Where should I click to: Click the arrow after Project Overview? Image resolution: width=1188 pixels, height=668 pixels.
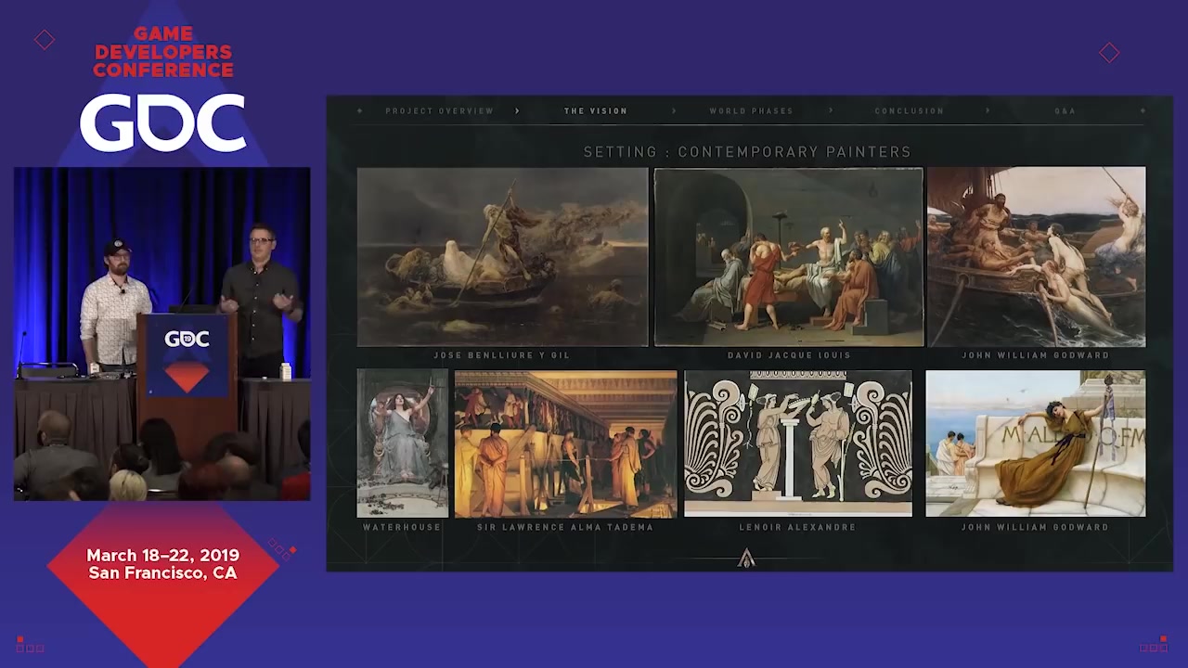[517, 110]
